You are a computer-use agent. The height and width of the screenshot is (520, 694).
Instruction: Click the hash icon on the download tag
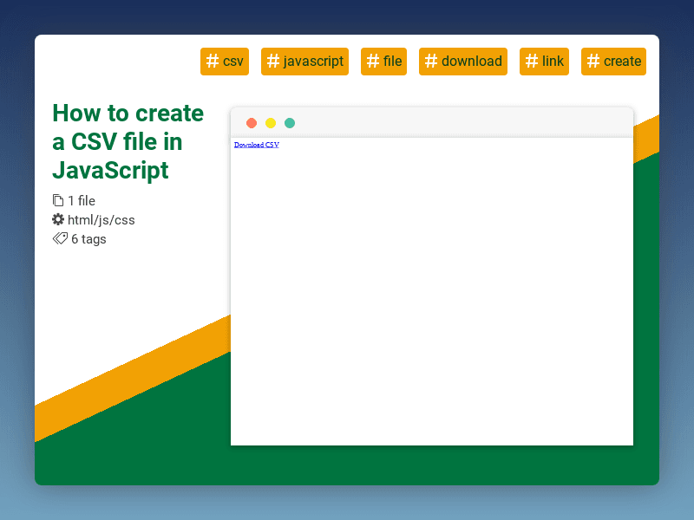coord(429,62)
